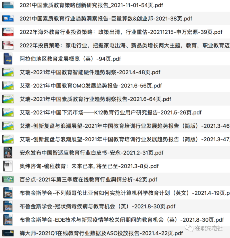Click the icon for 艾瑞 下沉市场 K12教育 report
This screenshot has width=230, height=238.
click(x=8, y=112)
